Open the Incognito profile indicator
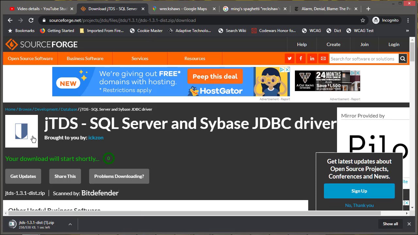Screen dimensions: 418x235 coord(386,20)
